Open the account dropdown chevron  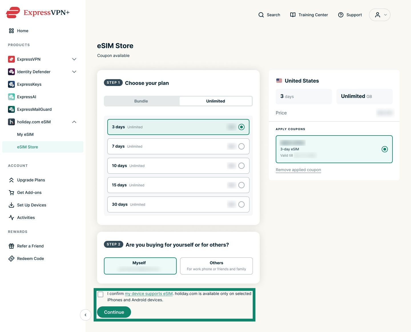pos(385,15)
